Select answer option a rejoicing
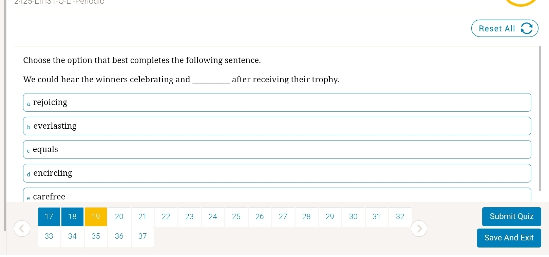549x257 pixels. pyautogui.click(x=277, y=102)
